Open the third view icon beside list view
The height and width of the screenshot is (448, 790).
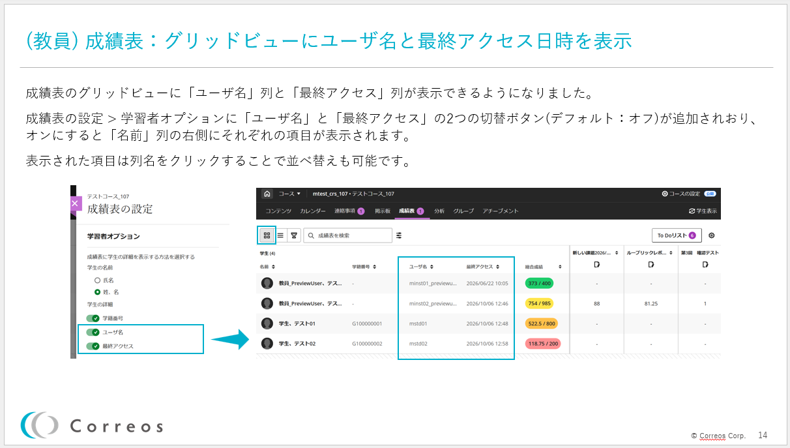tap(294, 235)
